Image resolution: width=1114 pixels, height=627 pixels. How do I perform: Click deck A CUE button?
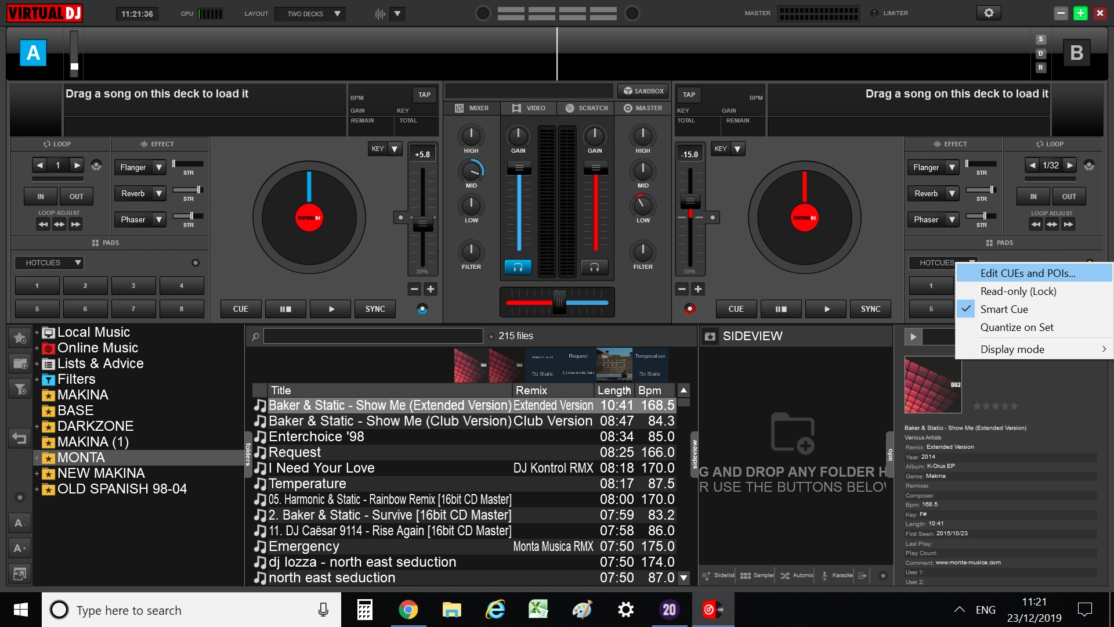click(x=240, y=309)
